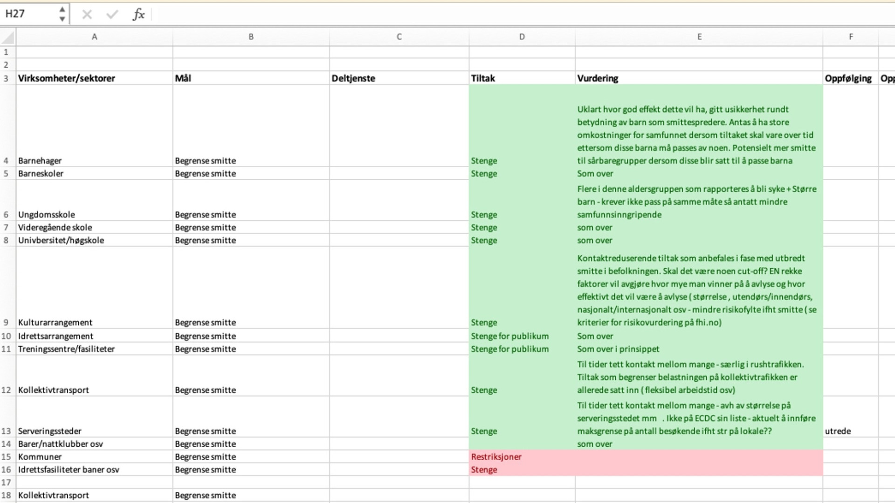The image size is (895, 503).
Task: Click the enter checkmark formula bar icon
Action: click(112, 14)
